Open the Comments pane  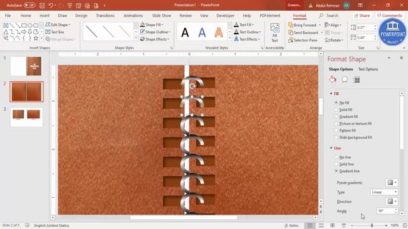pyautogui.click(x=390, y=15)
